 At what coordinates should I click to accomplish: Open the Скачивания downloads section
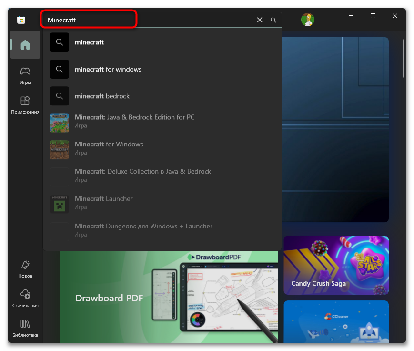[x=25, y=299]
